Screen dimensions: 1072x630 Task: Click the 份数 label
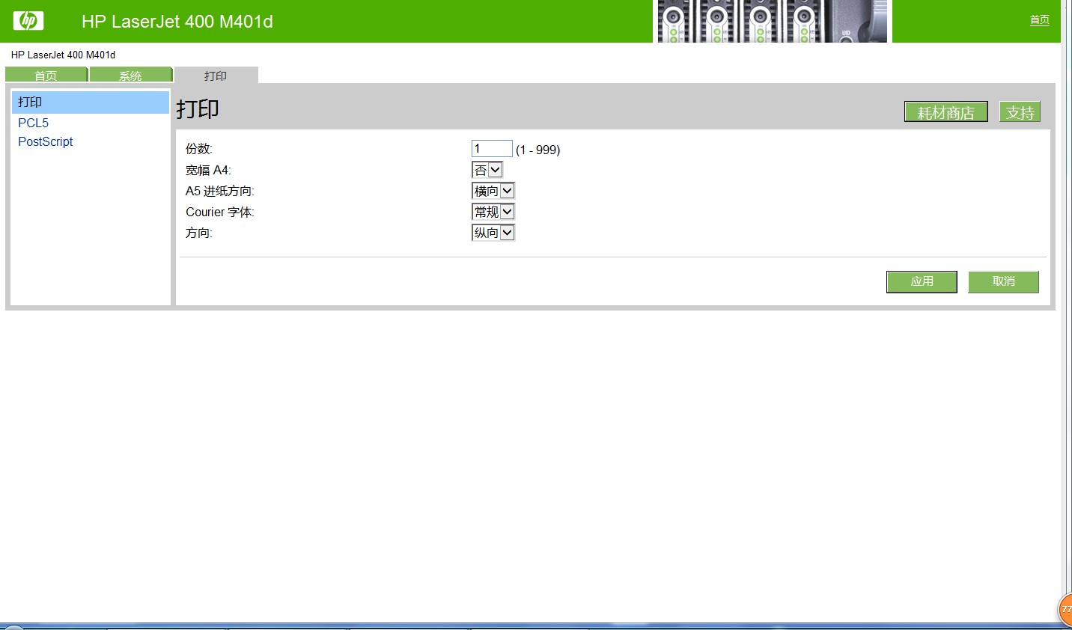pos(199,149)
